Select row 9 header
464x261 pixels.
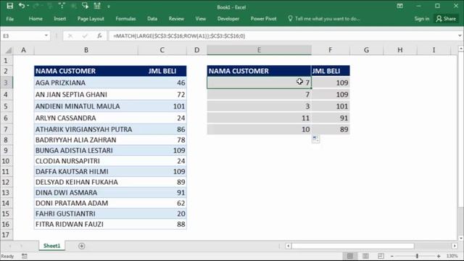(x=6, y=150)
